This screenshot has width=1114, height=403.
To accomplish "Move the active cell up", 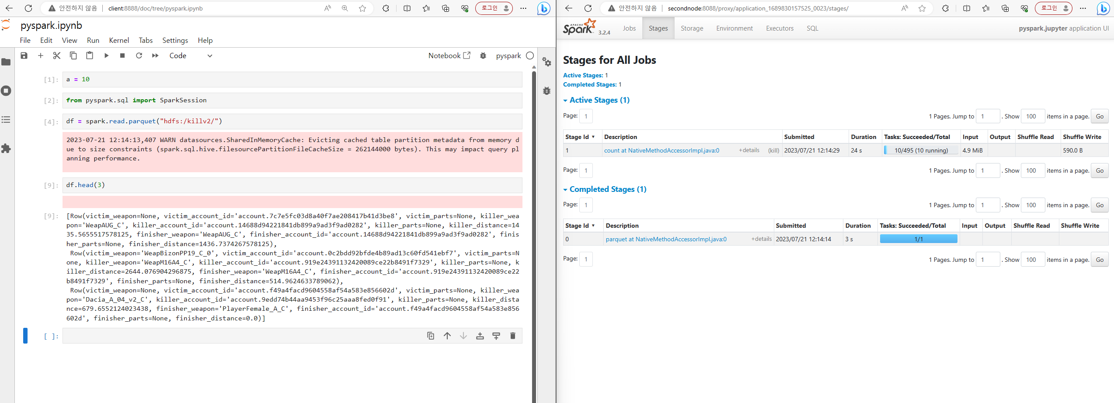I will (447, 336).
